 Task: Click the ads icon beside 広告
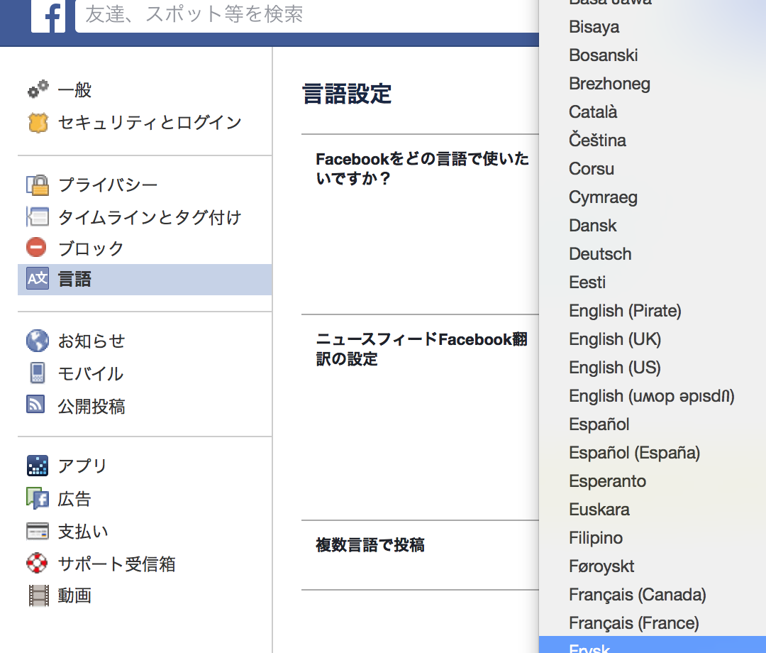[38, 498]
